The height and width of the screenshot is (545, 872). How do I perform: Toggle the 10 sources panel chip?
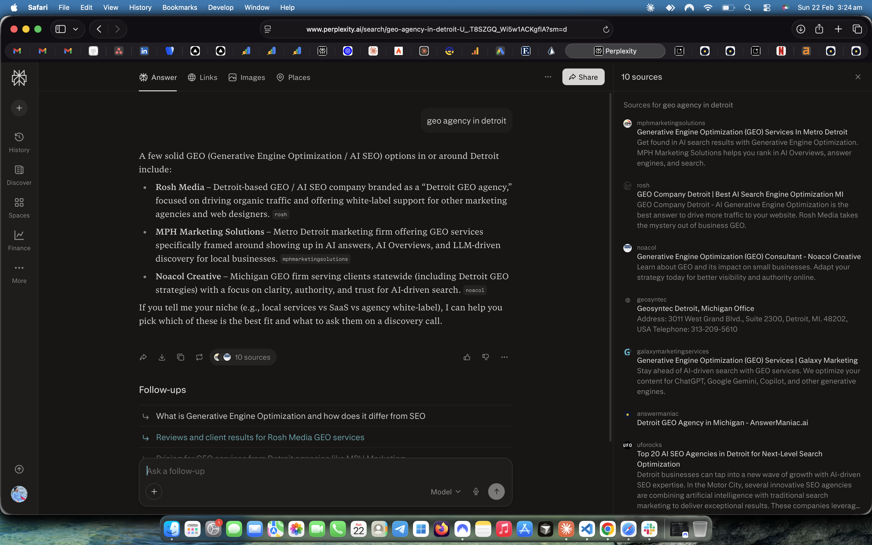coord(243,357)
